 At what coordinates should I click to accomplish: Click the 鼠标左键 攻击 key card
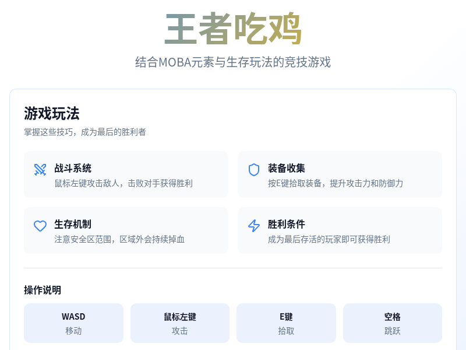point(179,323)
